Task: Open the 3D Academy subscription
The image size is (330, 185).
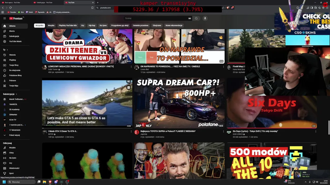Action: pos(14,109)
